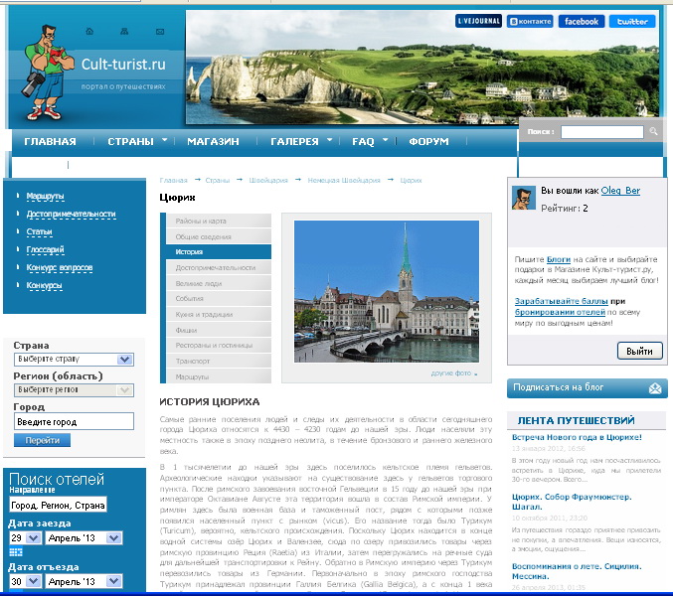Click Страны in breadcrumbs
The image size is (673, 596).
coord(217,180)
